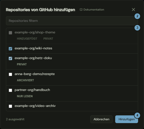Click the HINZUGEFÜGT badge

(27, 39)
